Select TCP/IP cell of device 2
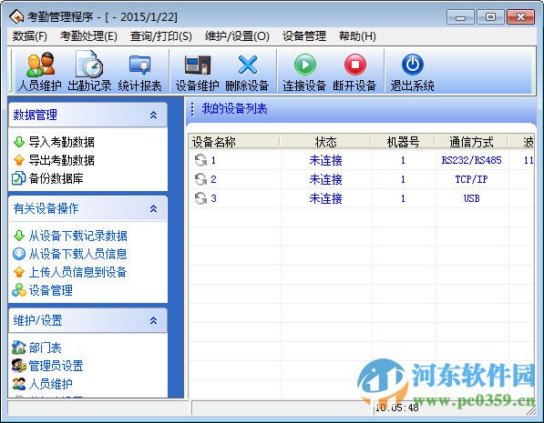Screen dimensions: 544x423 (471, 179)
